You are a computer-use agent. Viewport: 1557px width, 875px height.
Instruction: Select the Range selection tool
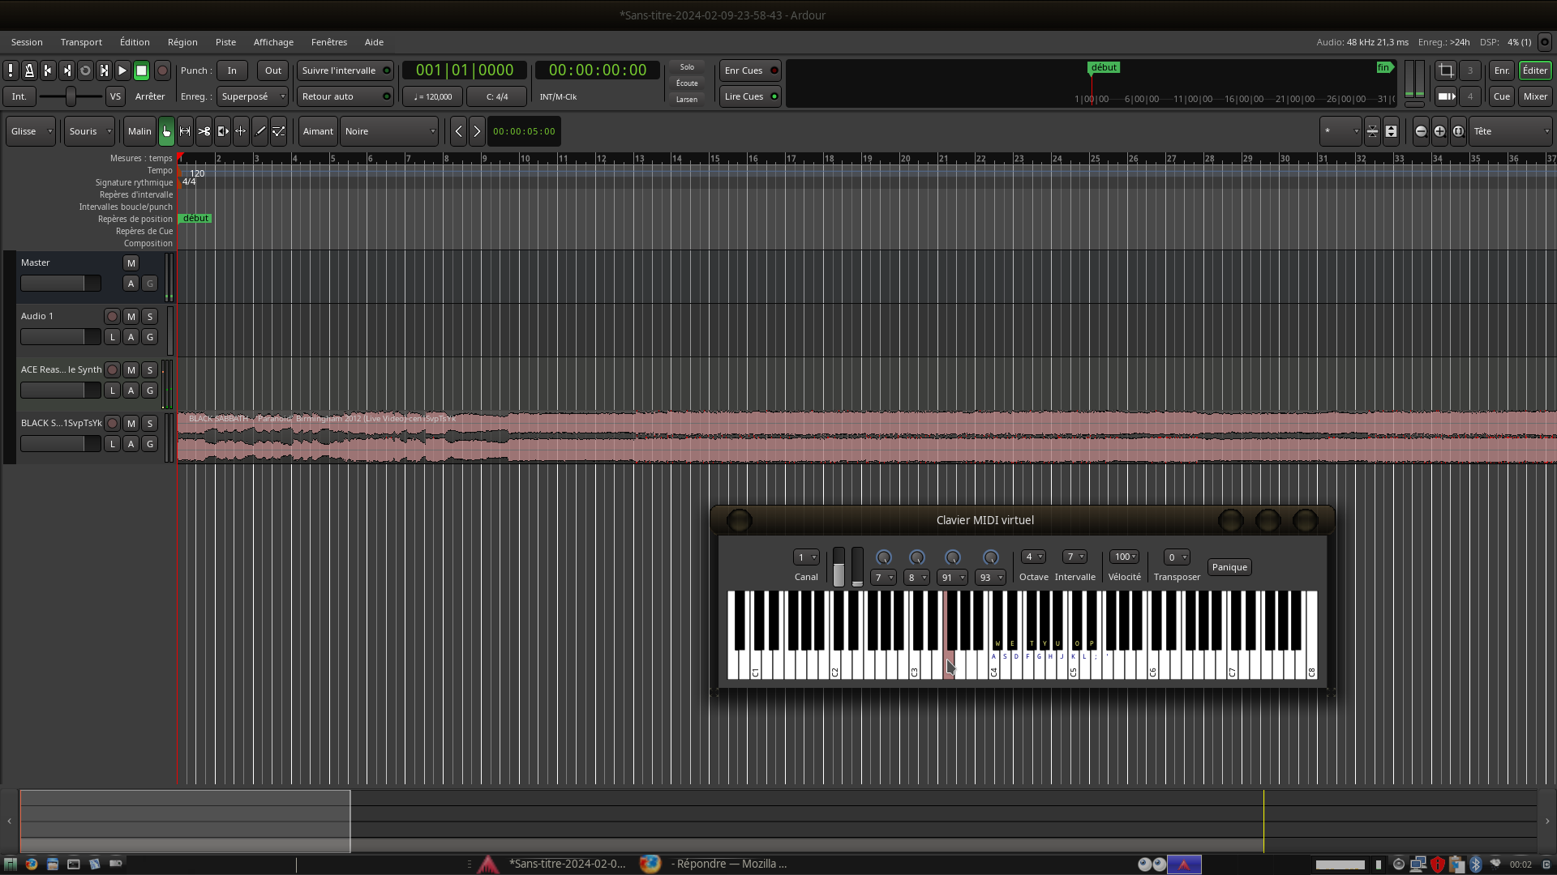185,131
